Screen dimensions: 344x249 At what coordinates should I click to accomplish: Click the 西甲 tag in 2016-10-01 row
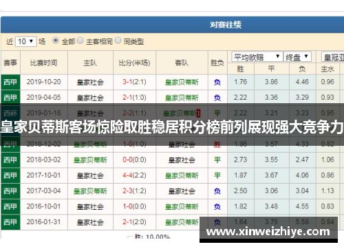(x=10, y=206)
